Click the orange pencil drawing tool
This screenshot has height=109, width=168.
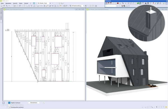coord(47,6)
